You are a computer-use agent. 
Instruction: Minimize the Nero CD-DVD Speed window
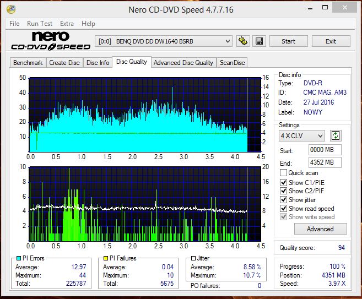(310, 8)
